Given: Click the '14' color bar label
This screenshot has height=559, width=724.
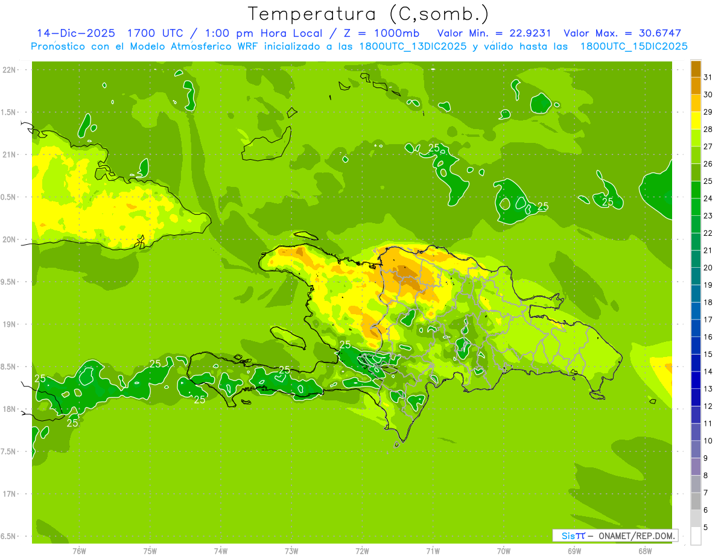Looking at the screenshot, I should [x=708, y=371].
